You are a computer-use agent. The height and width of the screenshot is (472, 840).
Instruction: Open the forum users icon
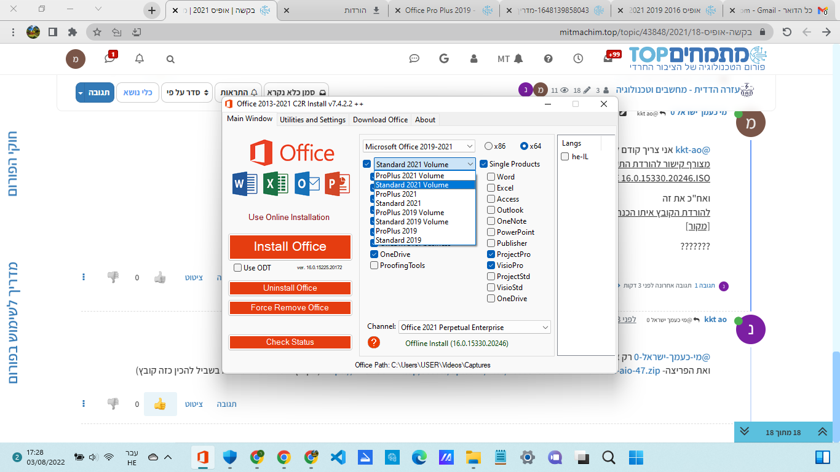point(473,58)
